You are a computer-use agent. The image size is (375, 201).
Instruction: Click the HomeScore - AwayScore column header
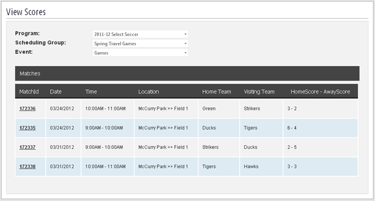320,92
